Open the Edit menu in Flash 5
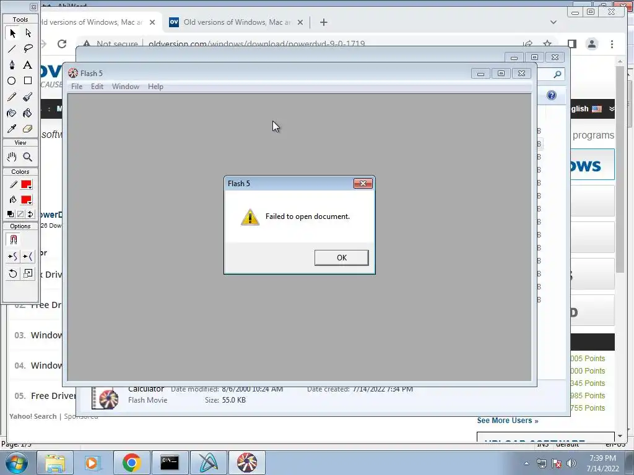The image size is (634, 475). click(97, 87)
